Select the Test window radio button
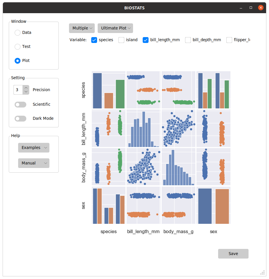Viewport: 269px width, 279px height. tap(18, 47)
